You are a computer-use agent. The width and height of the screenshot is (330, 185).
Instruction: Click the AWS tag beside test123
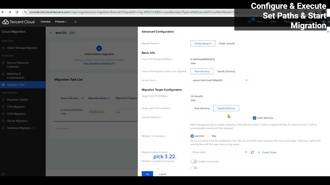[72, 33]
